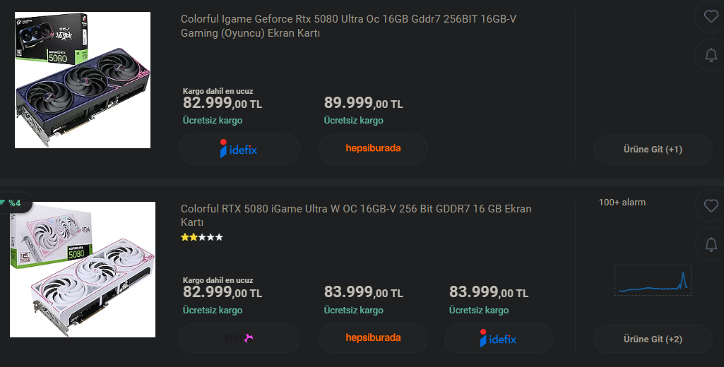Set a price alarm bell for the black RTX 5080

pyautogui.click(x=711, y=55)
